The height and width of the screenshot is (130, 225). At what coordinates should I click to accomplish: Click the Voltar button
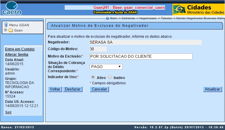click(55, 89)
